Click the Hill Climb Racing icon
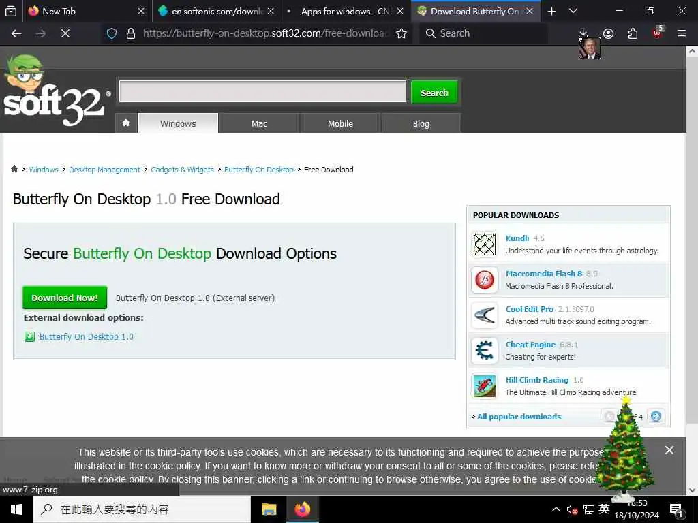The width and height of the screenshot is (698, 523). [485, 386]
